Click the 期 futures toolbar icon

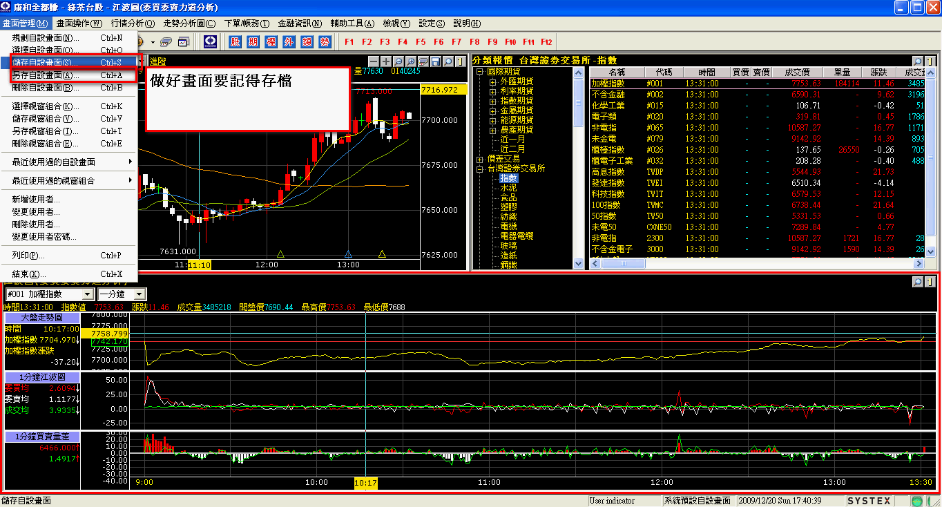pyautogui.click(x=253, y=42)
